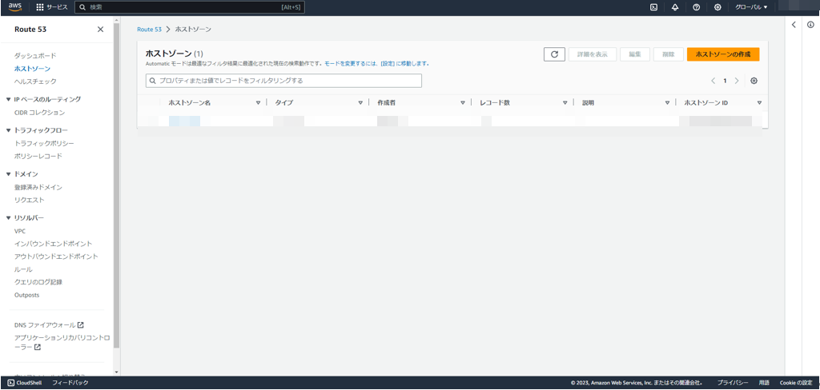Screen dimensions: 820x390
Task: Focus the record filter search field
Action: (283, 81)
